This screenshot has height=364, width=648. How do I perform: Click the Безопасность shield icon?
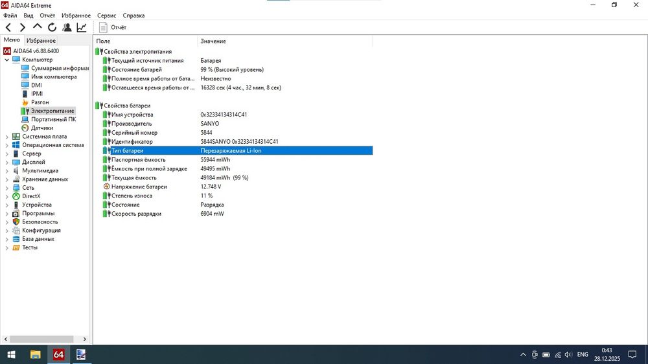16,222
